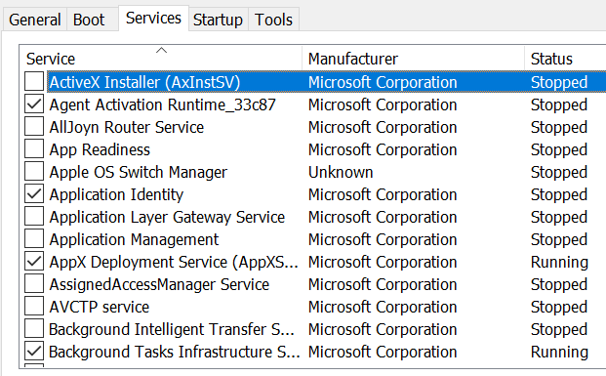Viewport: 606px width, 376px height.
Task: Select the Services tab
Action: click(153, 18)
